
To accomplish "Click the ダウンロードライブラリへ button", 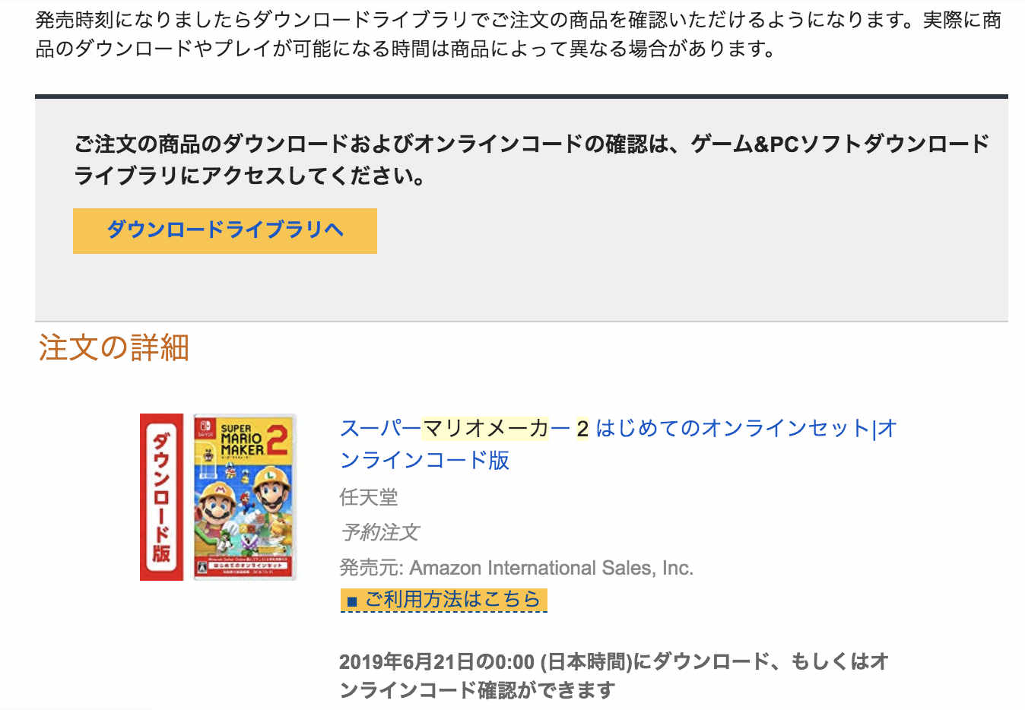I will click(x=225, y=230).
